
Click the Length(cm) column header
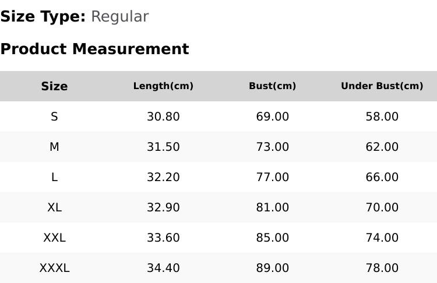click(x=163, y=86)
